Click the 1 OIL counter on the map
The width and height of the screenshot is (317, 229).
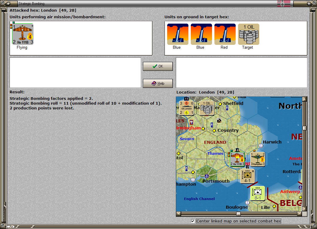(207, 108)
